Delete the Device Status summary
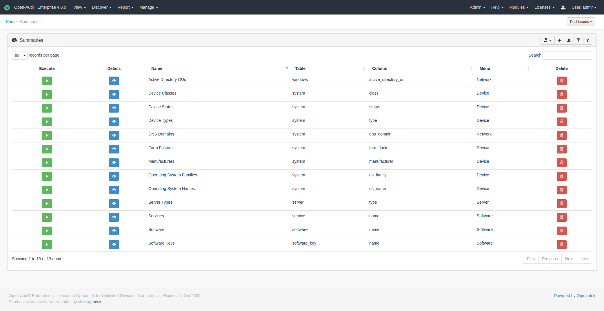This screenshot has height=311, width=604. [x=561, y=108]
